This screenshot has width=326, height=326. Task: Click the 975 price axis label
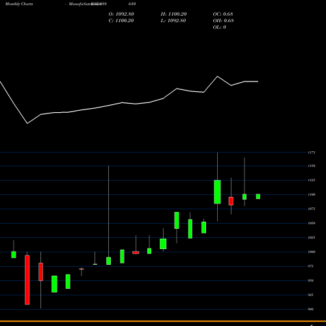point(311,266)
